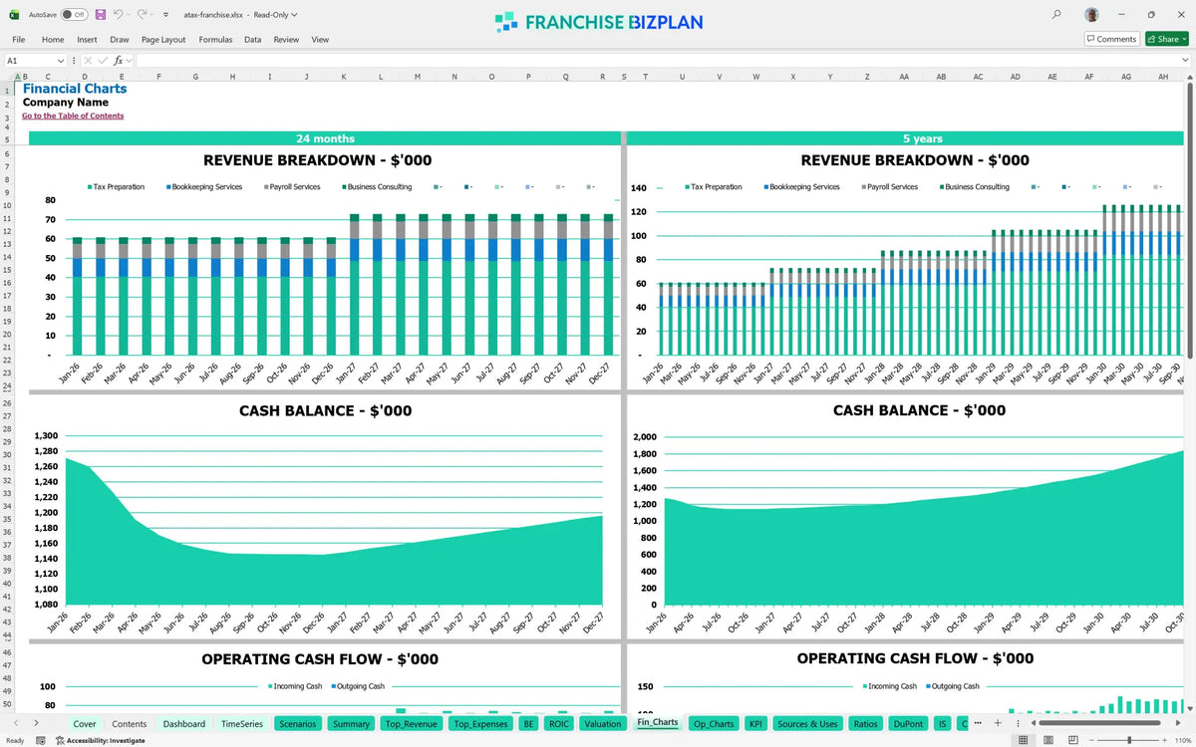Open the Review ribbon tab
The height and width of the screenshot is (747, 1196).
(286, 40)
